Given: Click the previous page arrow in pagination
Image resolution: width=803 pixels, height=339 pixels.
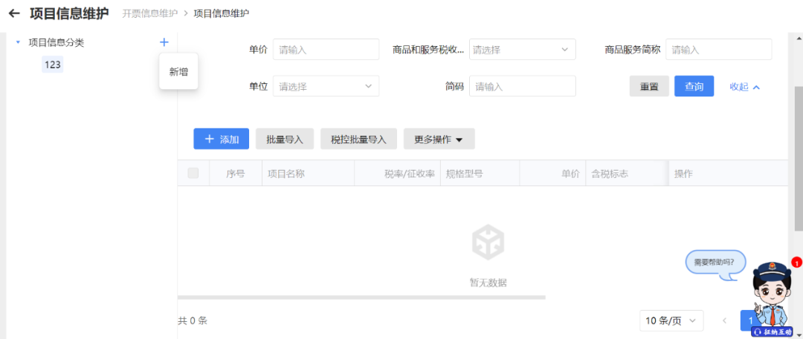Looking at the screenshot, I should (724, 320).
